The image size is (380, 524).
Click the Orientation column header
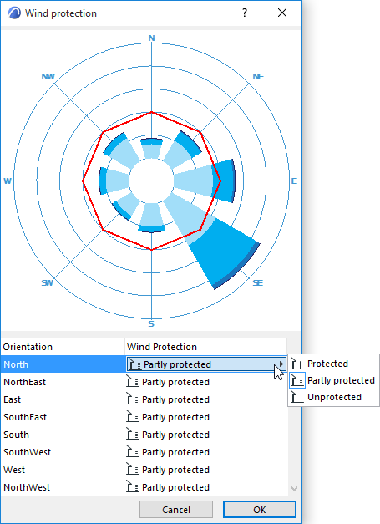pos(63,347)
